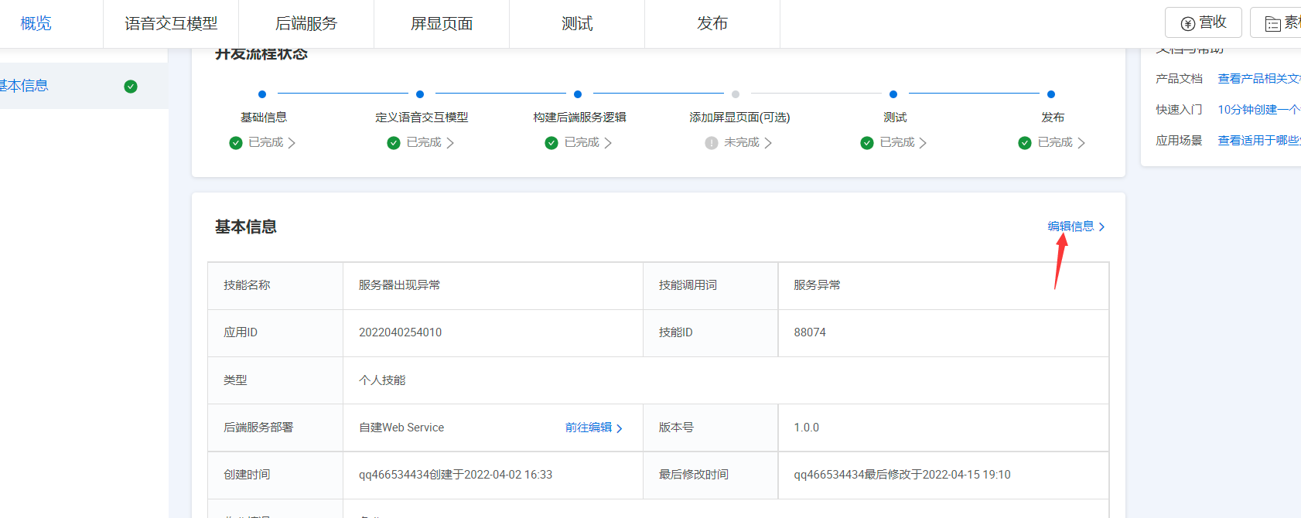The width and height of the screenshot is (1301, 518).
Task: Open 已完成 link under 构建后端服务逻辑
Action: pos(582,142)
